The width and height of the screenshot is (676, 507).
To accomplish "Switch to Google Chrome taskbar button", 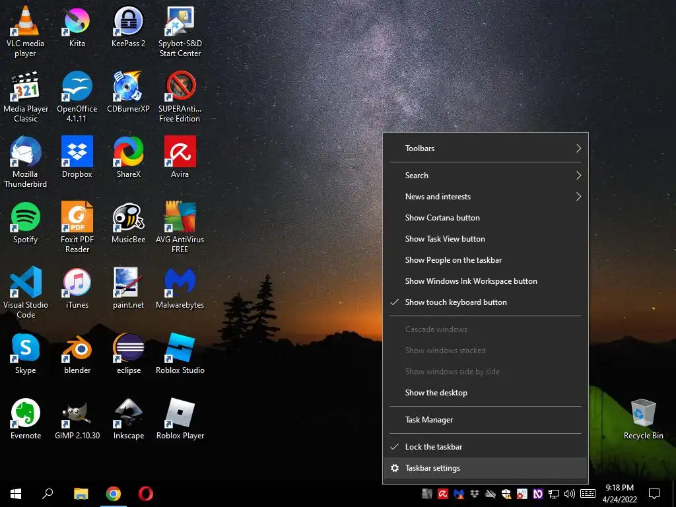I will pos(114,494).
